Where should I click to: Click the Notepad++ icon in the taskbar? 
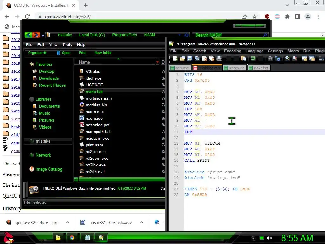tap(101, 238)
